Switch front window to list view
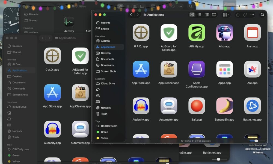The image size is (273, 164). [x=200, y=15]
